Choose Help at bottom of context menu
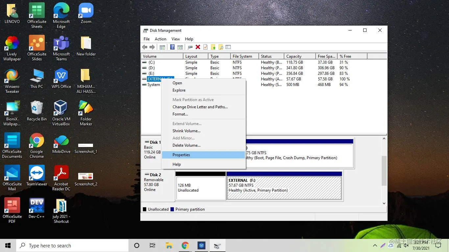 pos(203,164)
